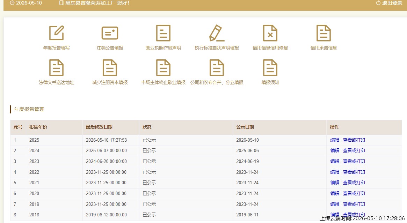Click 查看或打印 for the 2024 report
The height and width of the screenshot is (223, 407).
(354, 150)
